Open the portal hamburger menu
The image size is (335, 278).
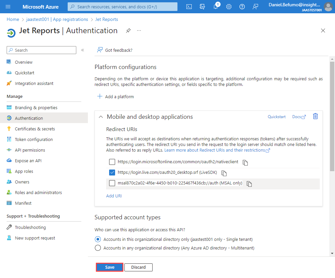coord(8,7)
